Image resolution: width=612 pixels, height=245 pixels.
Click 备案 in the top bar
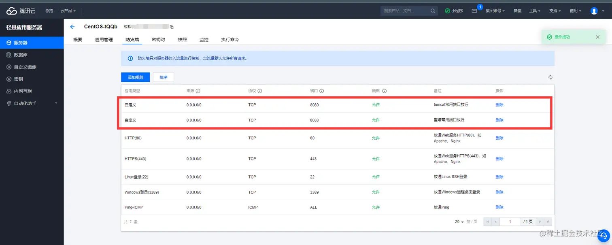pos(517,11)
